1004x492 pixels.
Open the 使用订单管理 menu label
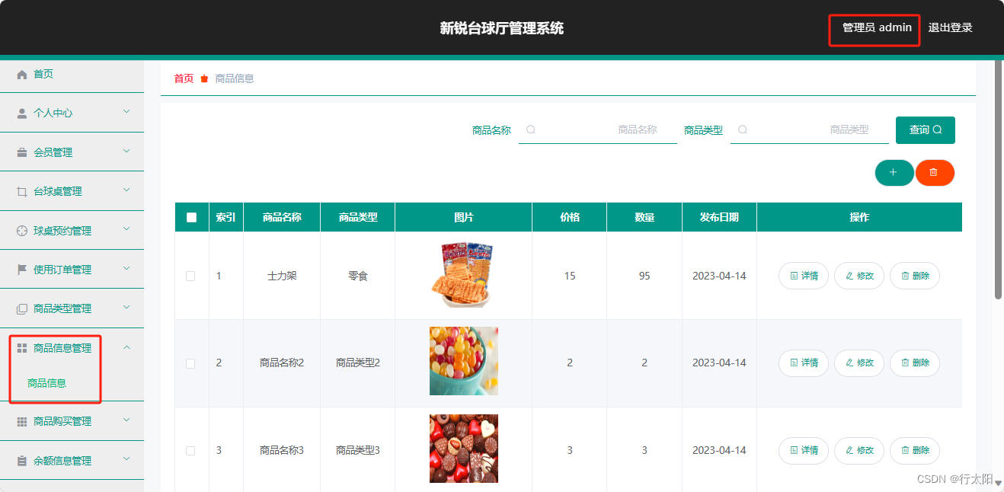click(62, 270)
